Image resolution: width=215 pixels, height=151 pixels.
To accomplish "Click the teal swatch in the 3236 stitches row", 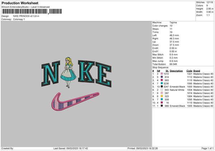I will click(x=162, y=83).
